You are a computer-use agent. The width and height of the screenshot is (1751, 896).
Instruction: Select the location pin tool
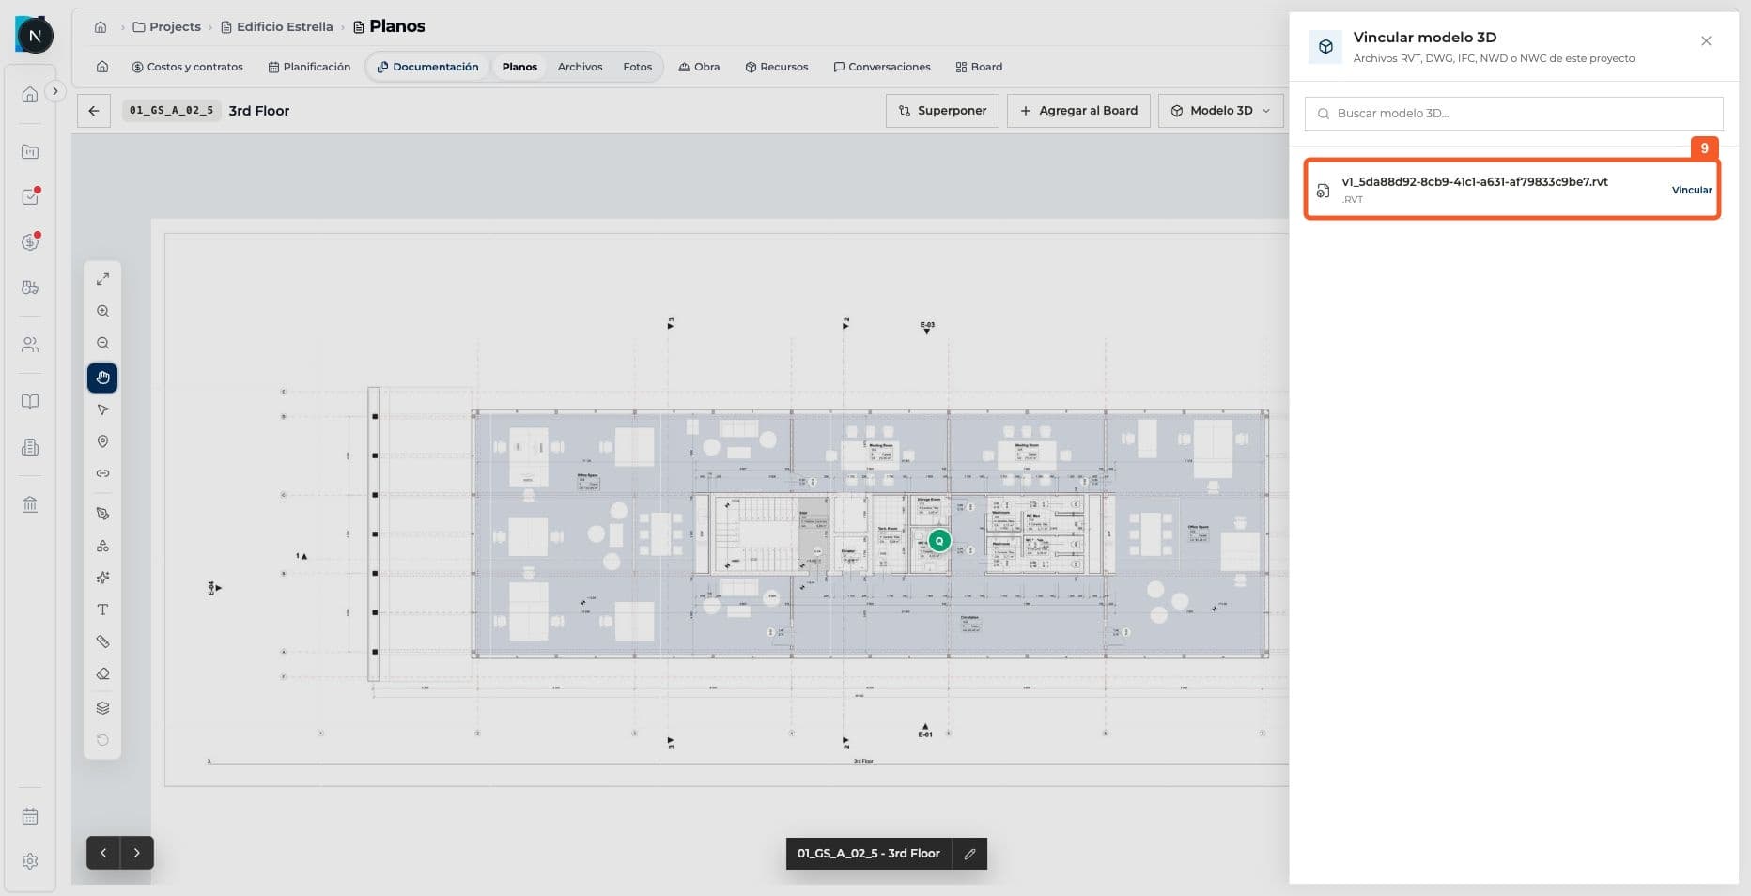(x=102, y=441)
